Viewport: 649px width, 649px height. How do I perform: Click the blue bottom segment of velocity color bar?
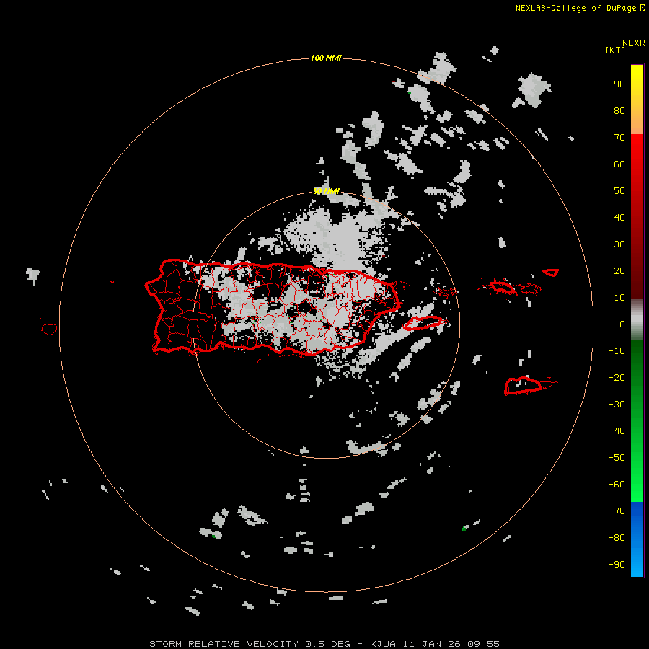click(x=637, y=539)
